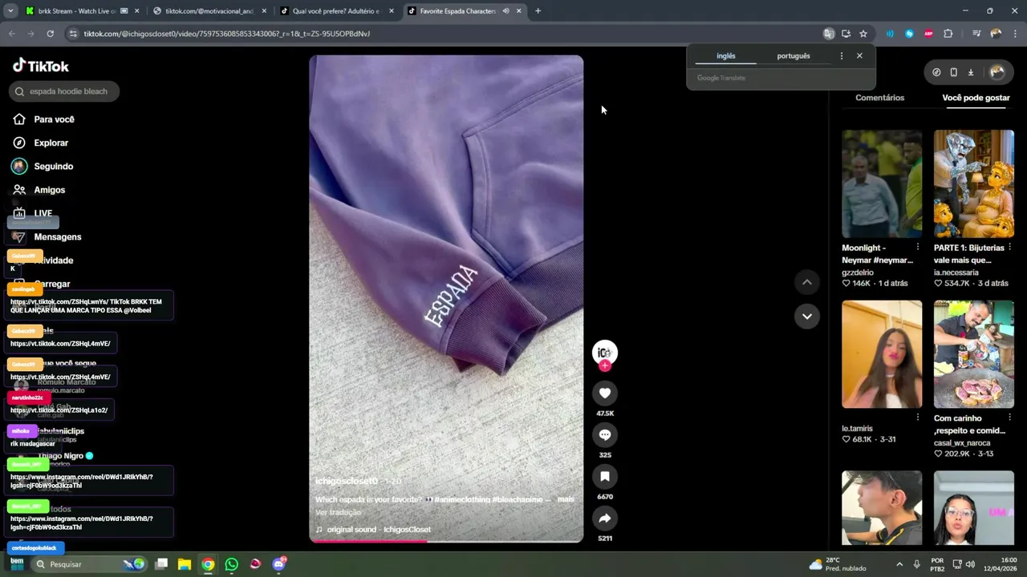This screenshot has height=577, width=1027.
Task: Open the Chrome tab search dropdown
Action: [x=10, y=11]
